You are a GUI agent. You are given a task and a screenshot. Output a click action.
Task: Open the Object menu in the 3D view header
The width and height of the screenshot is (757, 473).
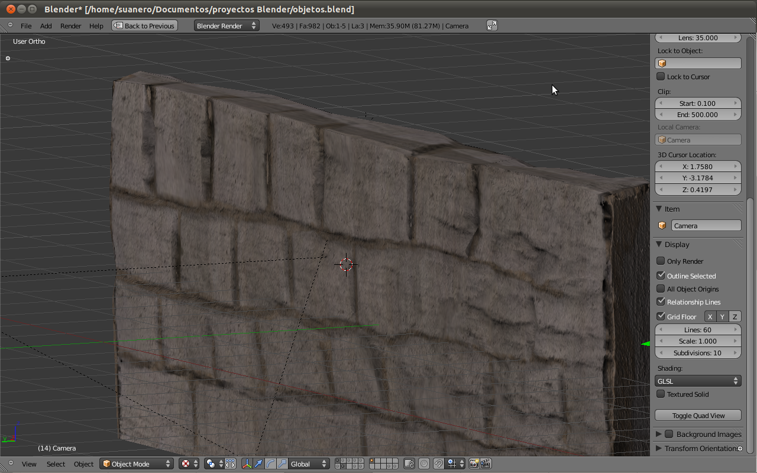click(84, 464)
